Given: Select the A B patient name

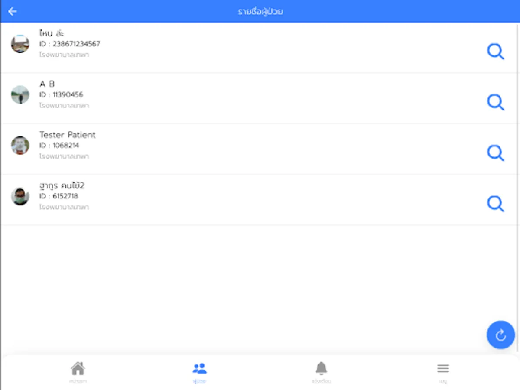Looking at the screenshot, I should (47, 84).
